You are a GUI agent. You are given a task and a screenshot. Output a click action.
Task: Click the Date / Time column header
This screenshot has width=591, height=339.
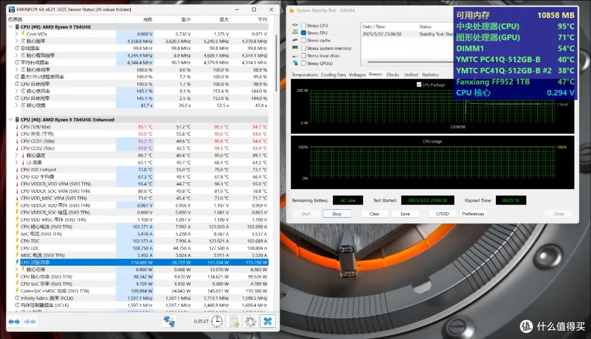point(374,27)
